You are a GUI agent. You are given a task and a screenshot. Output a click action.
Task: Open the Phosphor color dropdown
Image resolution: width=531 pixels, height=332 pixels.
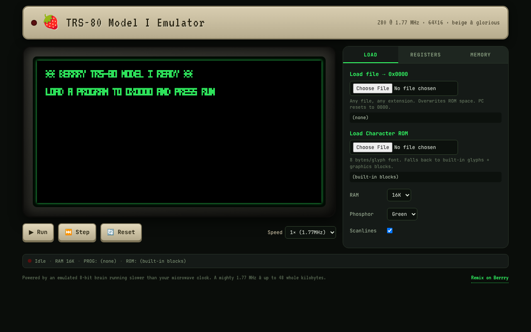402,214
